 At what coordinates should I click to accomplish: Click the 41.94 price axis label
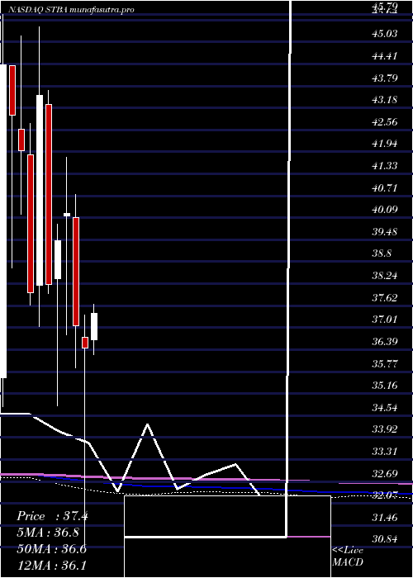tap(385, 144)
